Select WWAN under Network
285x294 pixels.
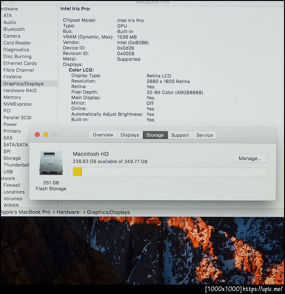[x=11, y=206]
